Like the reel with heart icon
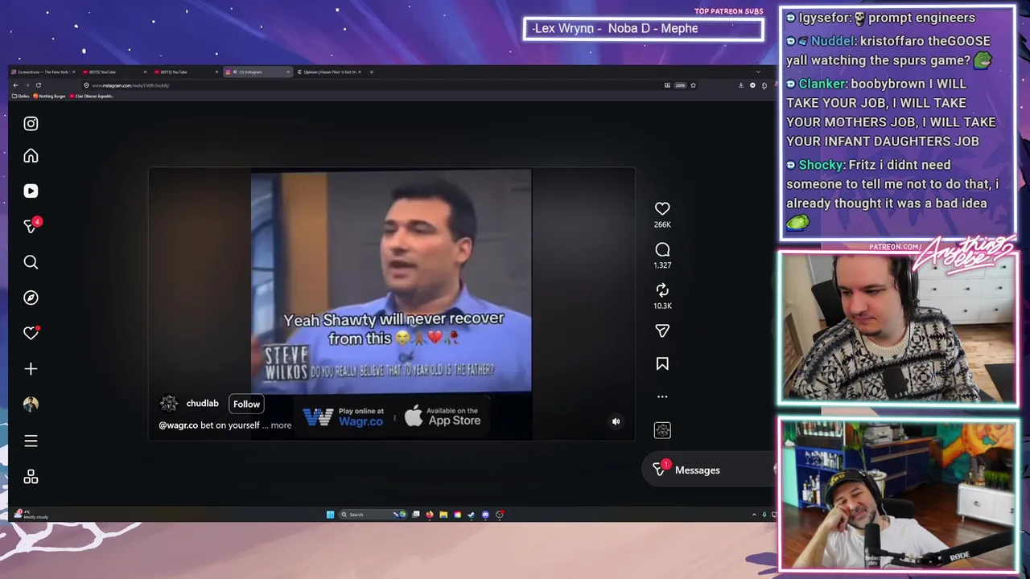Viewport: 1030px width, 579px height. click(662, 208)
